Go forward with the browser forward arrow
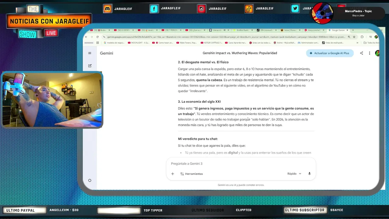Viewport: 389px width, 219px height. [x=91, y=37]
